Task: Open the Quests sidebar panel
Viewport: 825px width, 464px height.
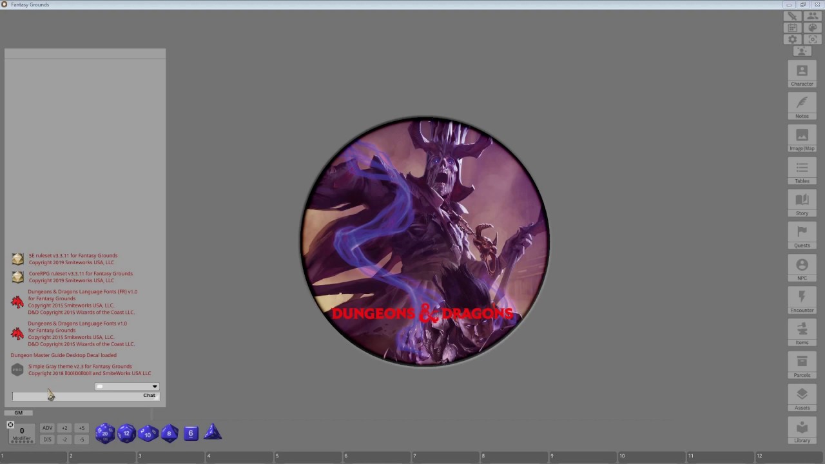Action: [x=802, y=235]
